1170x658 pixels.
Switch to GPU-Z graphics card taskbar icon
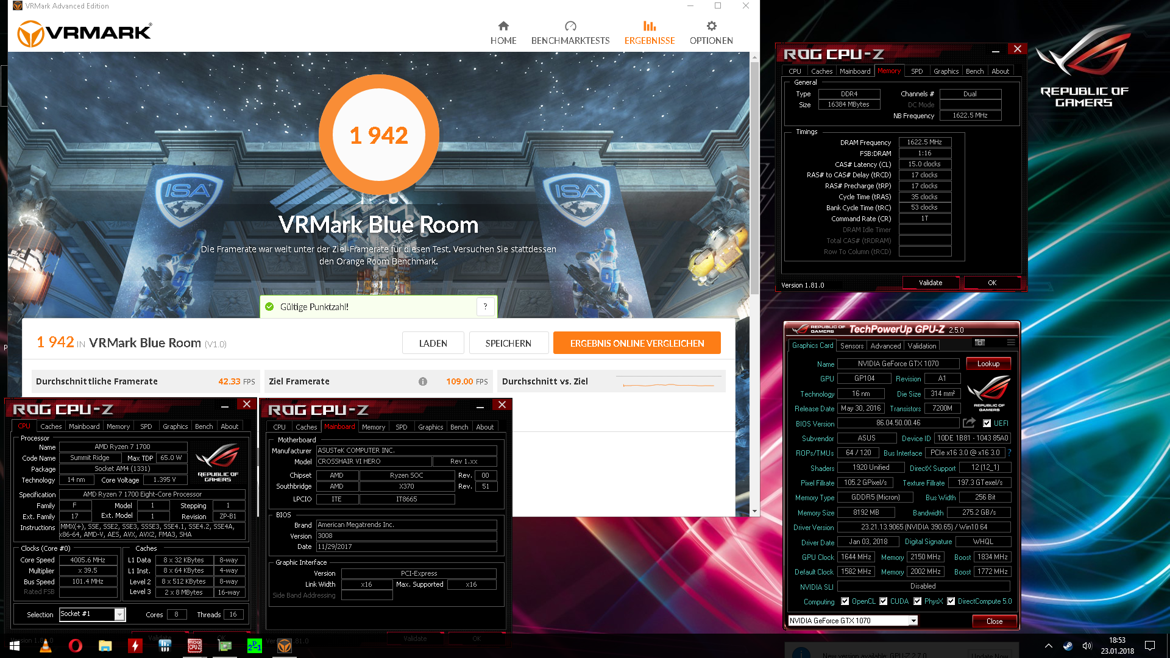click(225, 646)
